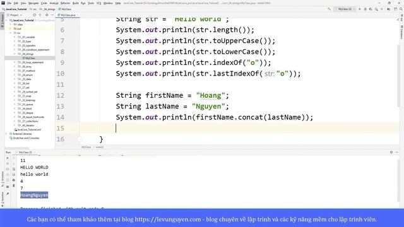
Task: Click the MyClass breadcrumb under the editor
Action: pyautogui.click(x=86, y=147)
